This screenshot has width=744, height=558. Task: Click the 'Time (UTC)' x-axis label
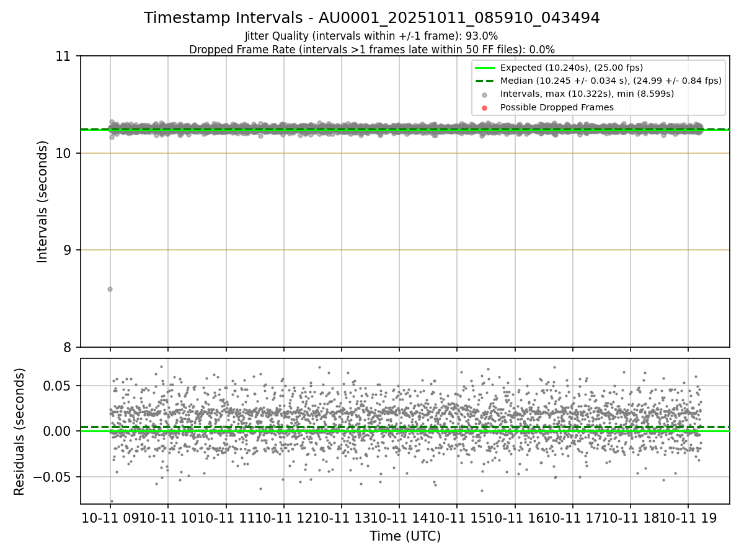pyautogui.click(x=405, y=536)
